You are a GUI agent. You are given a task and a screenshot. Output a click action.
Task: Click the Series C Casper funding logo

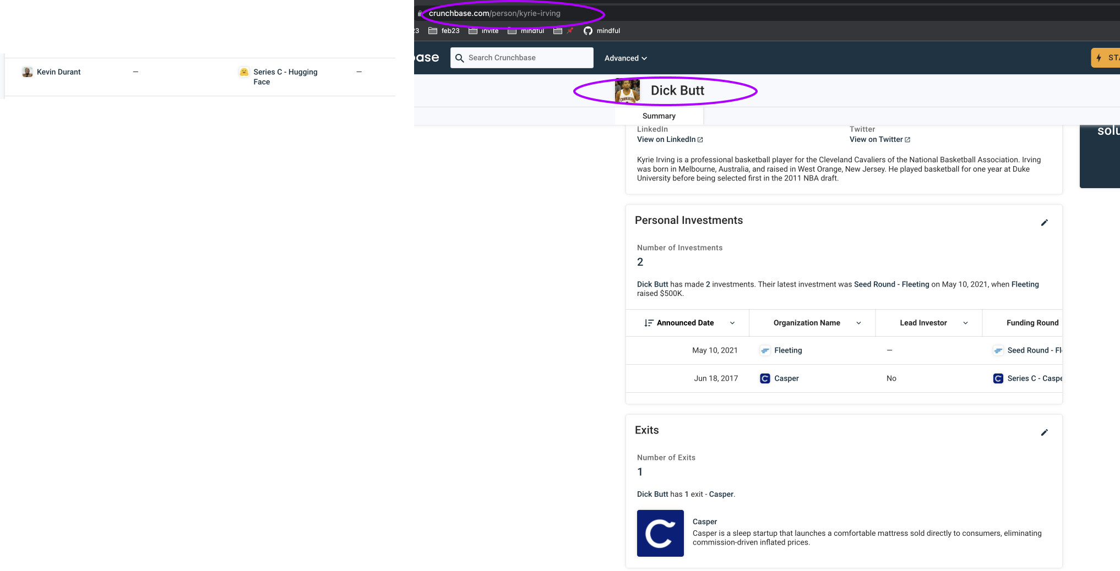pos(998,378)
